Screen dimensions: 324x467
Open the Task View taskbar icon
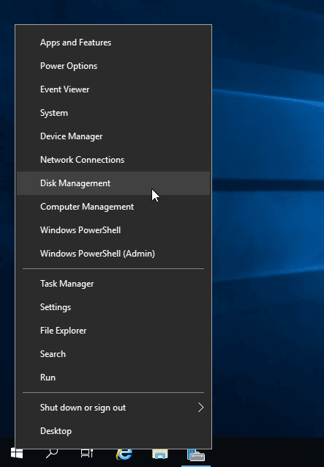pos(87,454)
